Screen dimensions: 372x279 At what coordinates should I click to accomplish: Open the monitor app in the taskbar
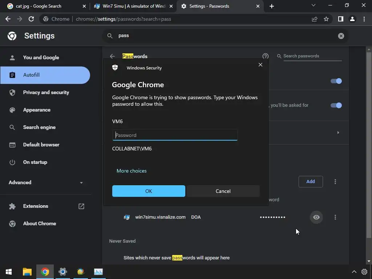pyautogui.click(x=98, y=272)
